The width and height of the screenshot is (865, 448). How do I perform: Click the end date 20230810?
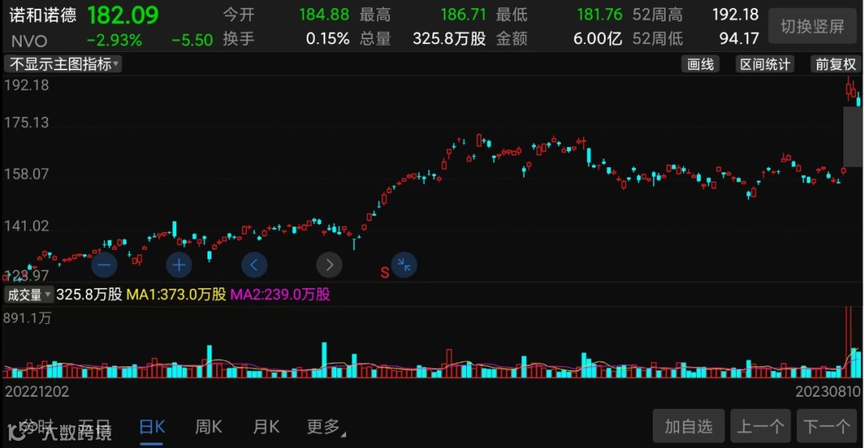(x=827, y=392)
